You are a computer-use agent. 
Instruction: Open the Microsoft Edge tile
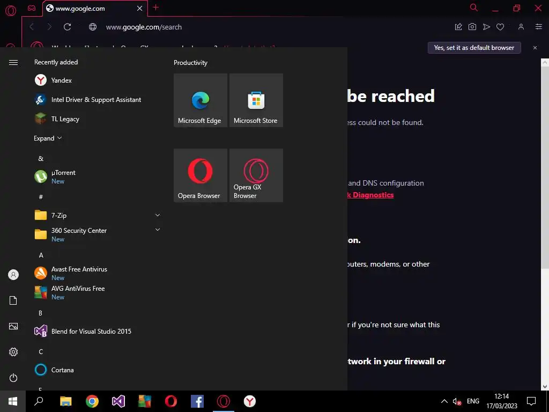pos(201,100)
